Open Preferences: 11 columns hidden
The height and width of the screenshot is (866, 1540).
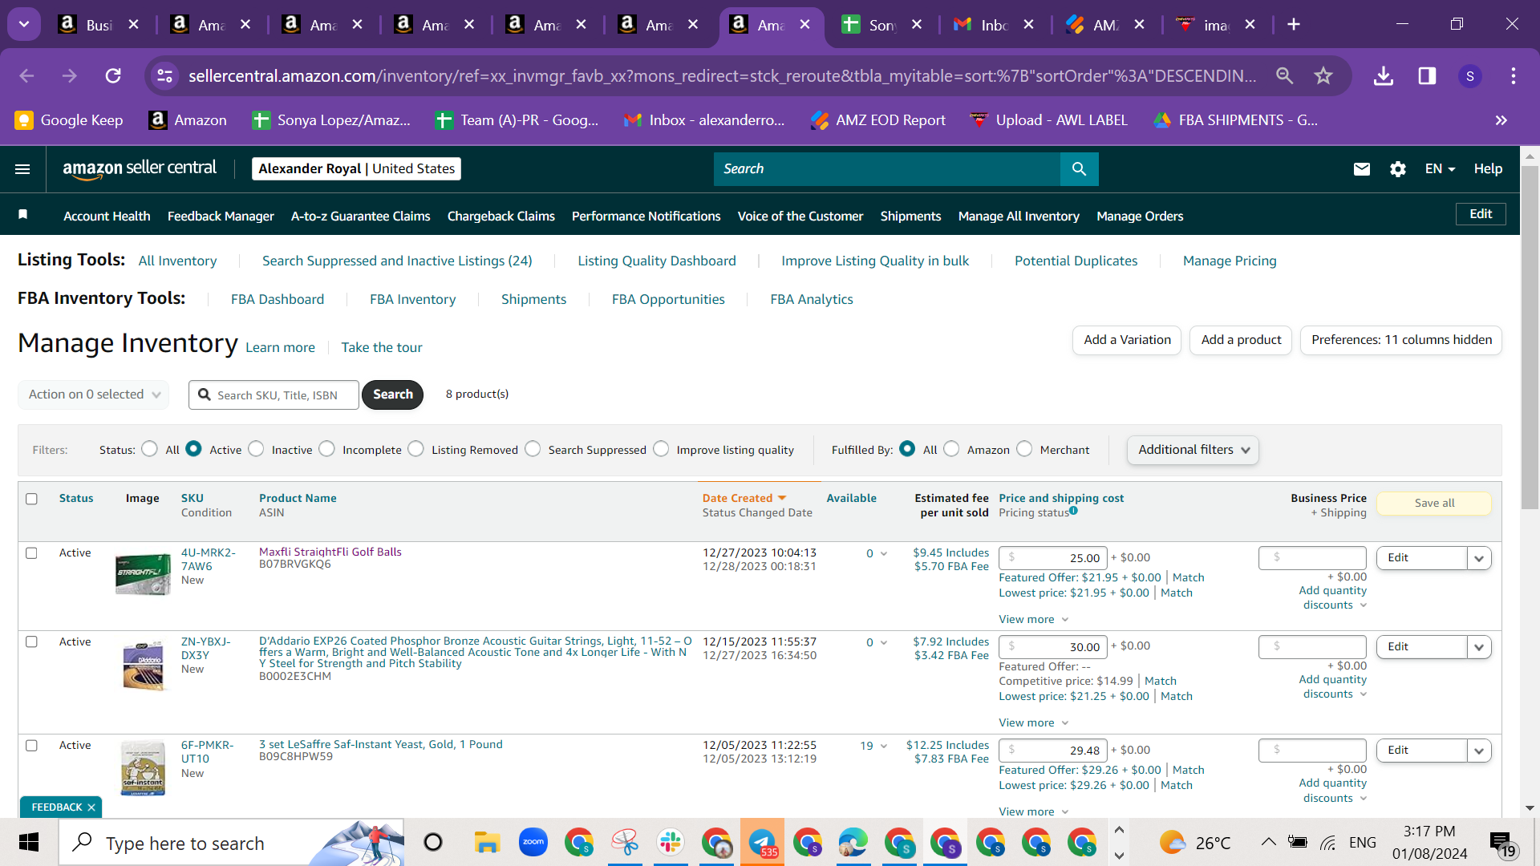[1401, 340]
